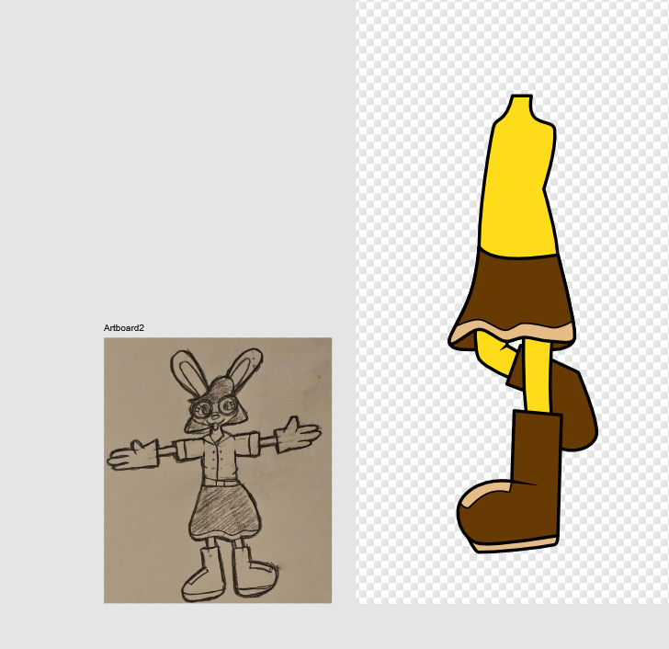Image resolution: width=669 pixels, height=649 pixels.
Task: Click the sketched rabbit's right outstretched hand
Action: click(x=299, y=432)
